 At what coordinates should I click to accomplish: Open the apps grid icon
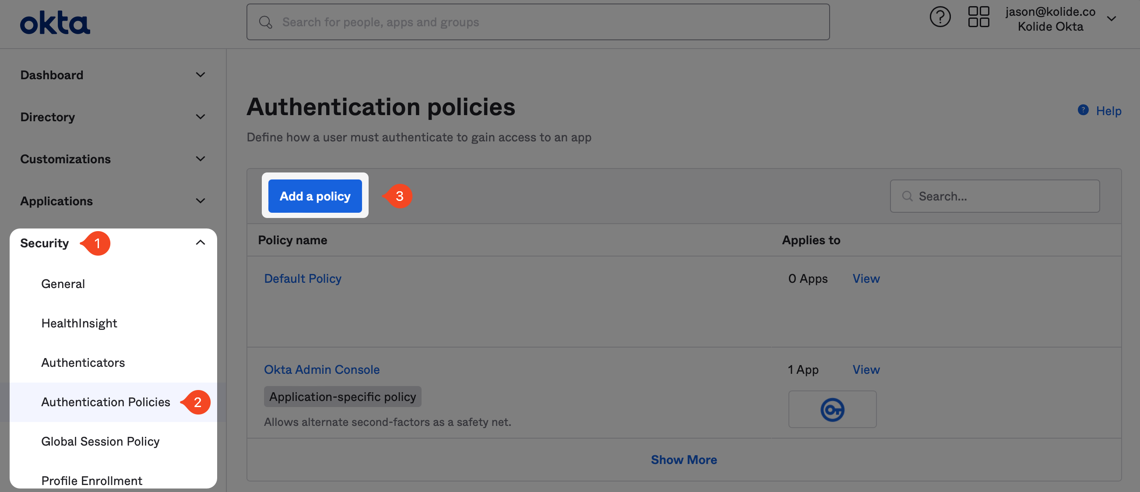coord(978,17)
